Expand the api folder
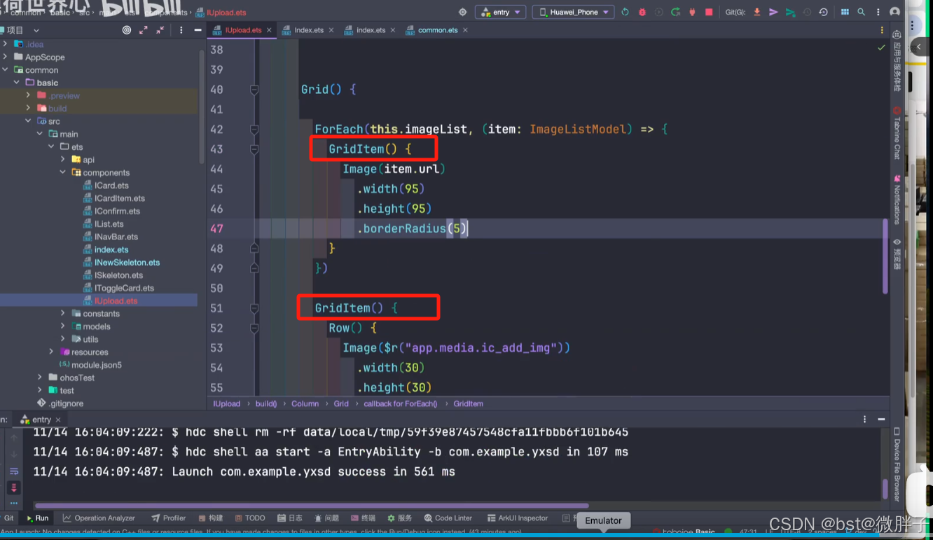 click(63, 160)
